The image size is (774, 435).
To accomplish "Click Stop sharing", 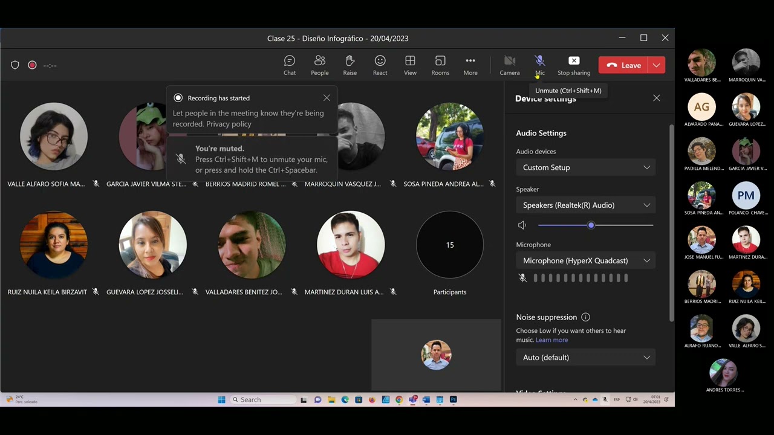I will tap(574, 65).
